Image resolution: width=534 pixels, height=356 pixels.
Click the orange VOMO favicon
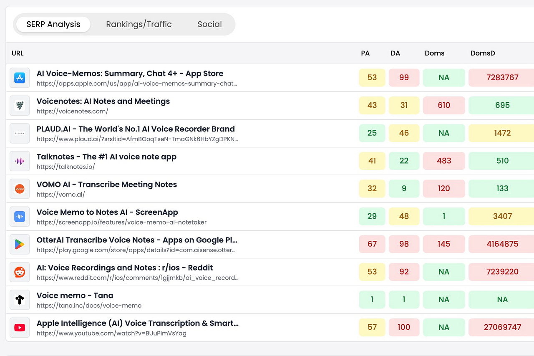(x=20, y=189)
